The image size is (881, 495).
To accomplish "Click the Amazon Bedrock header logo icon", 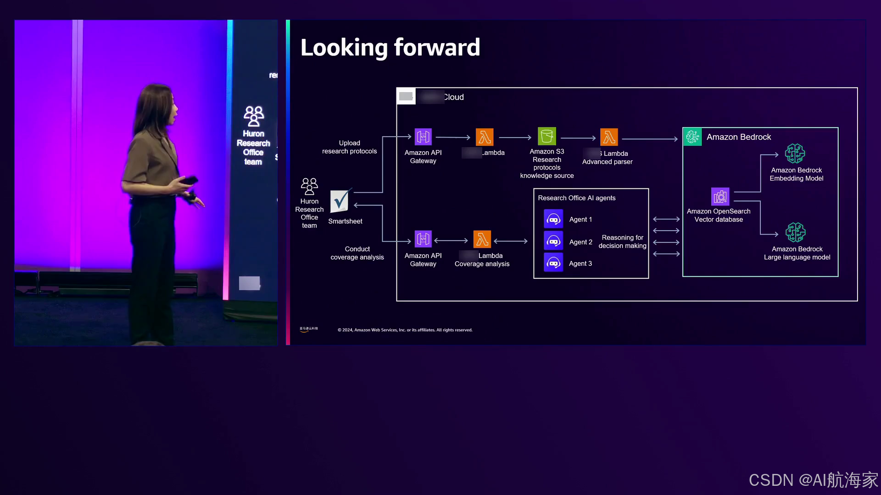I will point(692,137).
